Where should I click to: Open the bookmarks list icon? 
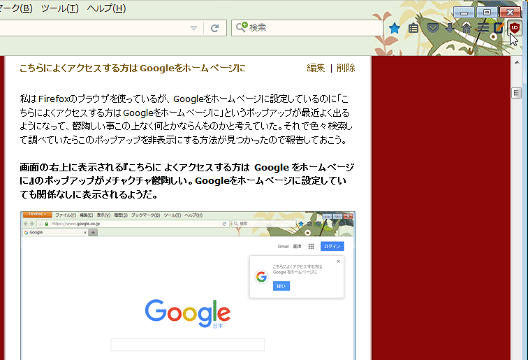pyautogui.click(x=413, y=28)
